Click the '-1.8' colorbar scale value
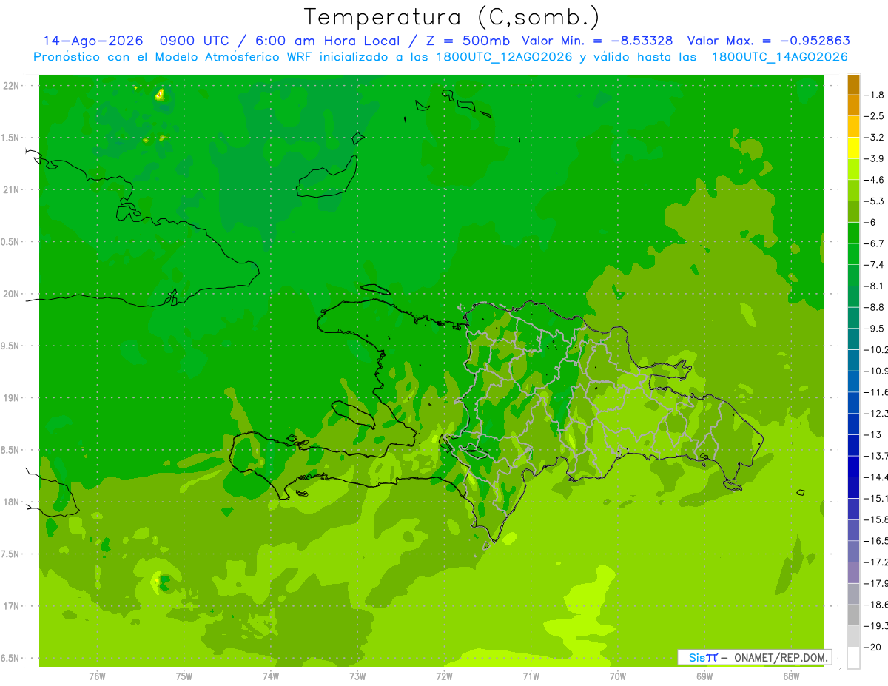This screenshot has height=686, width=888. coord(875,95)
